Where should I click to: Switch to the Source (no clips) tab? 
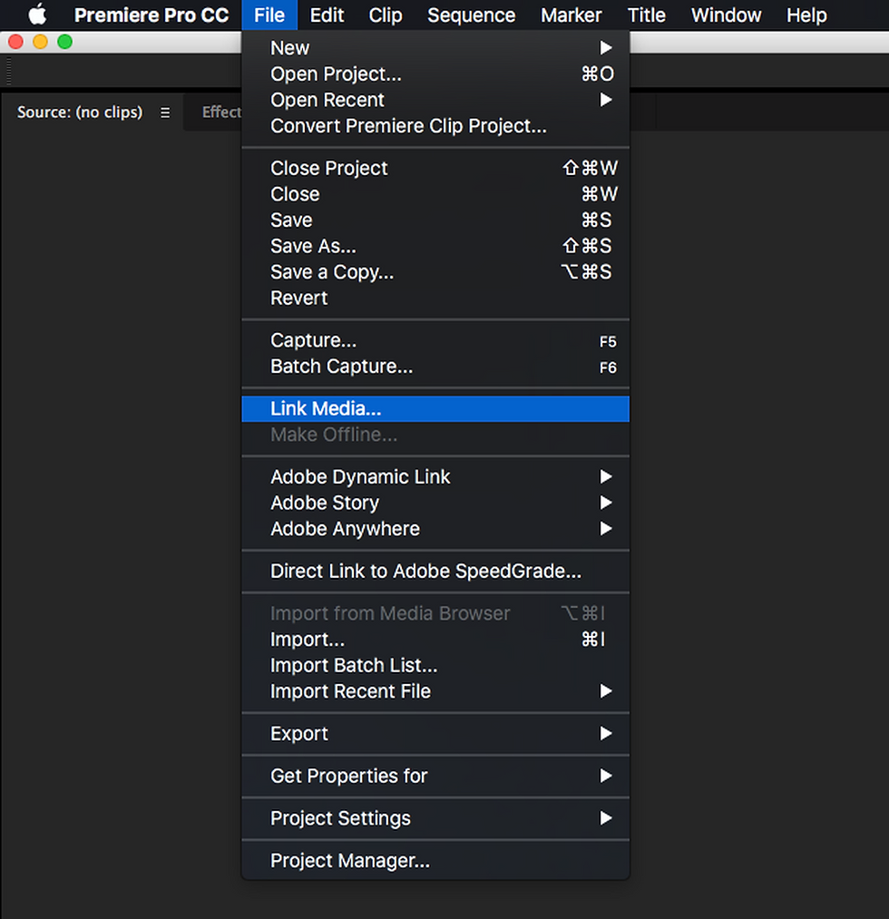[80, 112]
